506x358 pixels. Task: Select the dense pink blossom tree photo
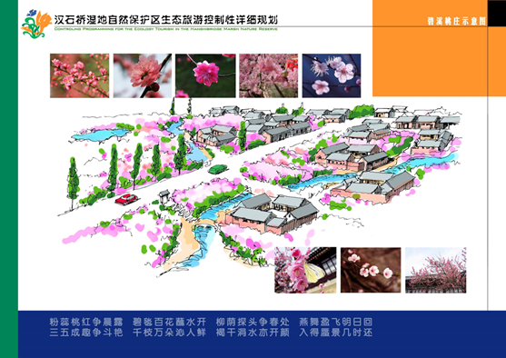coord(269,75)
